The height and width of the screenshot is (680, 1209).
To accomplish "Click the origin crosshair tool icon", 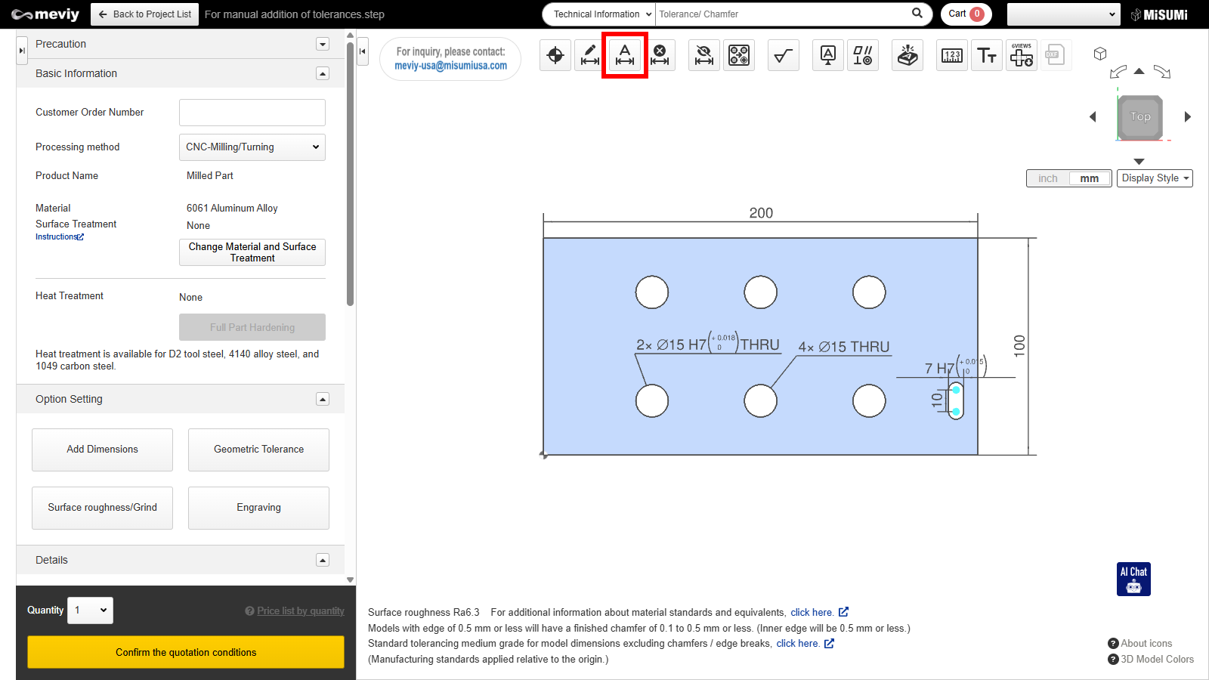I will (x=555, y=56).
